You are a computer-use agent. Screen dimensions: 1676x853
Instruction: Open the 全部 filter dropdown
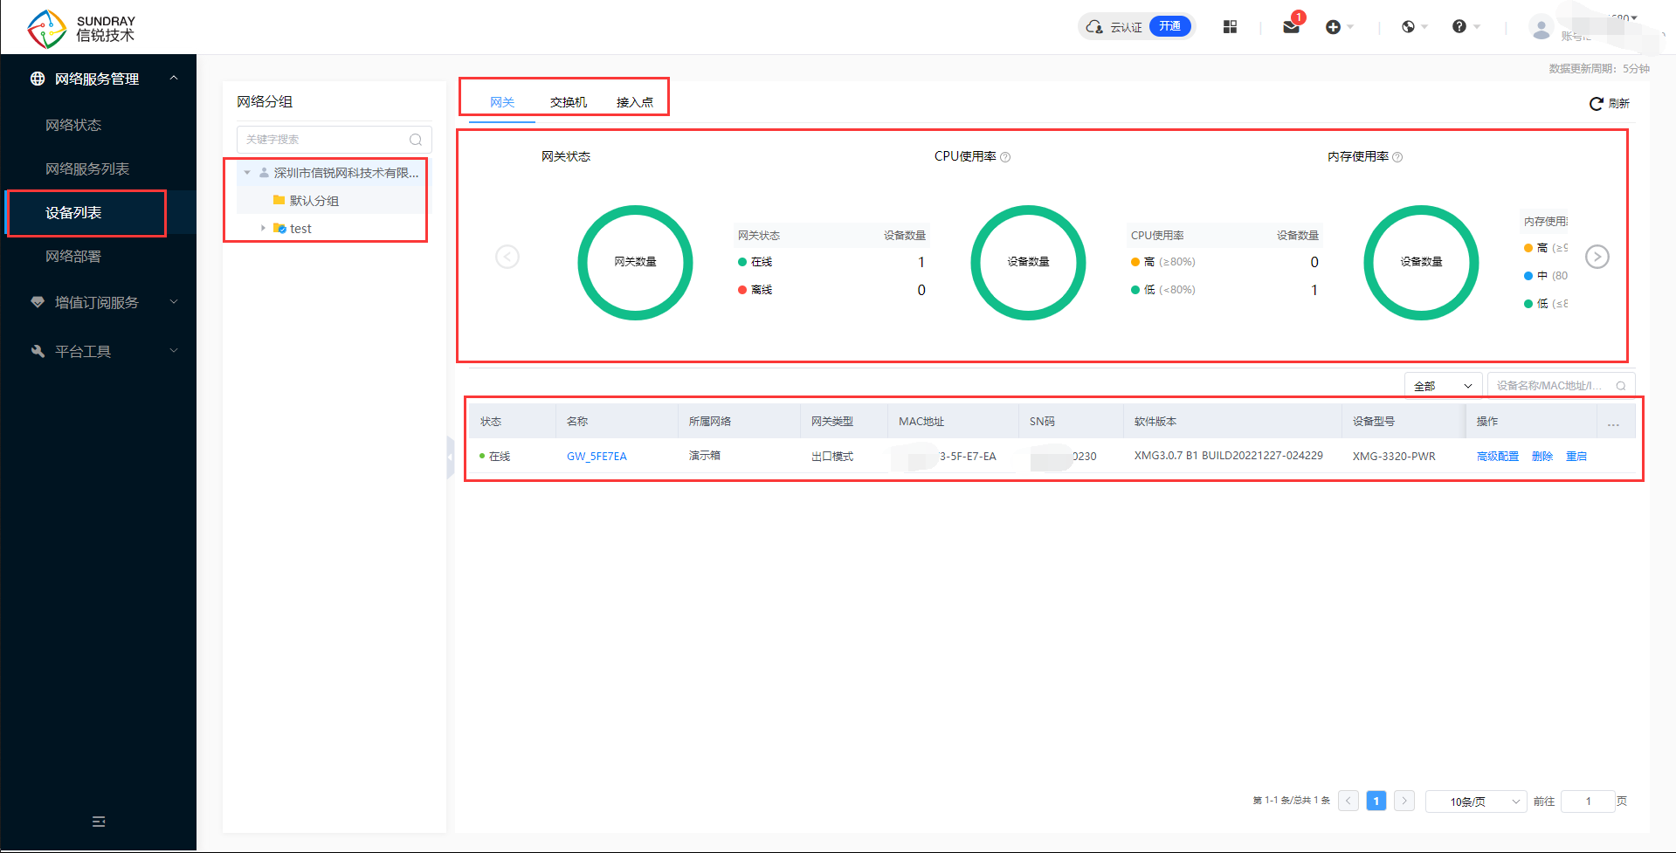coord(1443,386)
